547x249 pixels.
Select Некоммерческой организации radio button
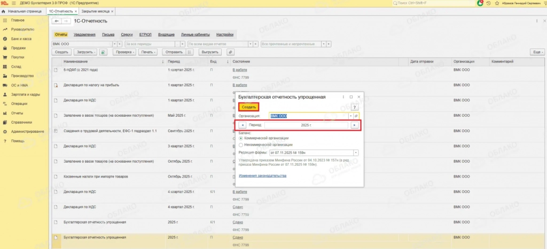tap(241, 144)
